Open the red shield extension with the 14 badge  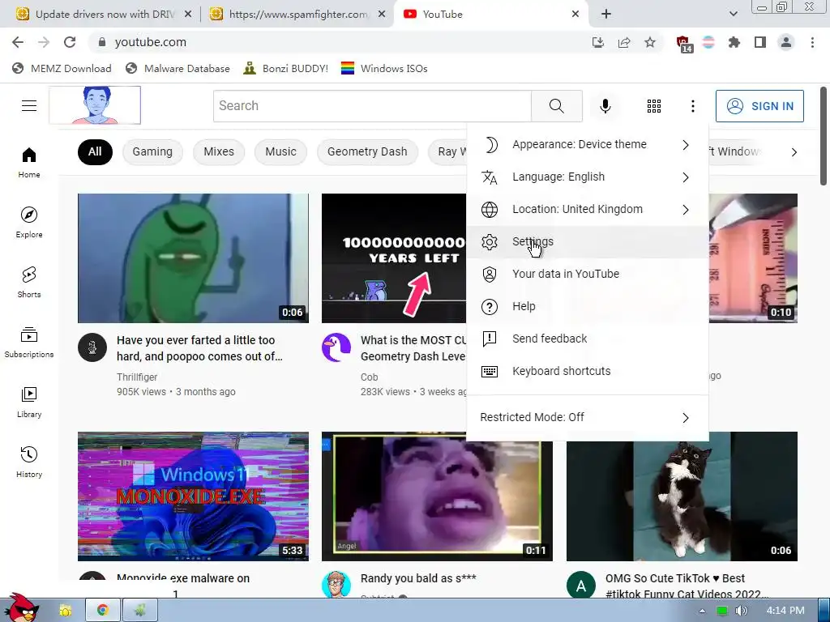[684, 44]
